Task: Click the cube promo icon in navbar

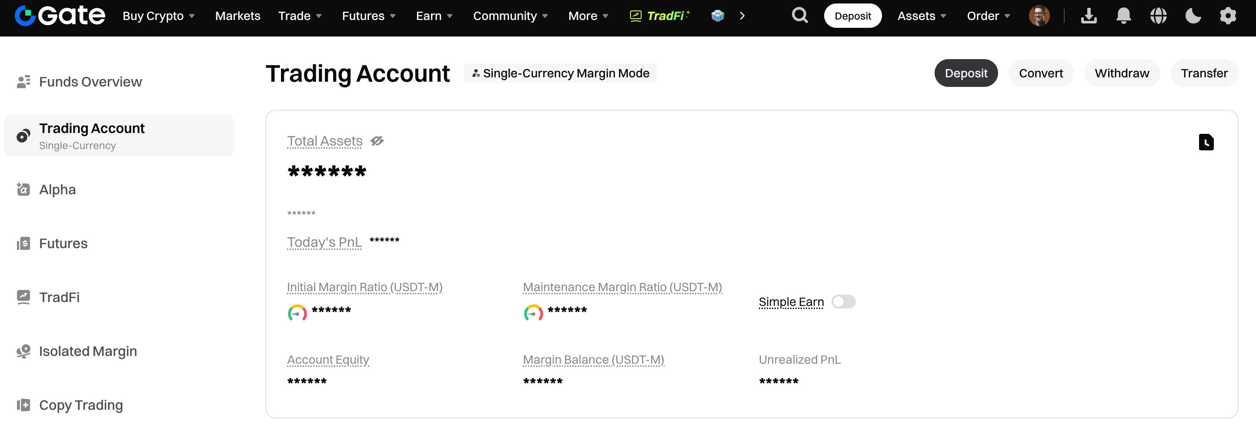Action: click(717, 16)
